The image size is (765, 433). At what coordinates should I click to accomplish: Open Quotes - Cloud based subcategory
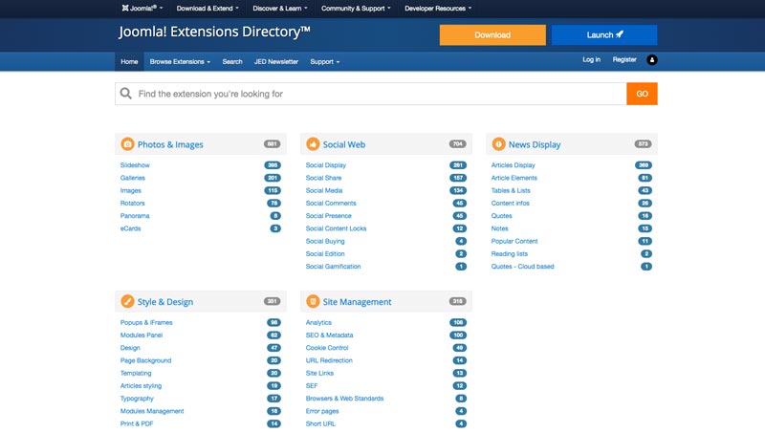coord(522,267)
